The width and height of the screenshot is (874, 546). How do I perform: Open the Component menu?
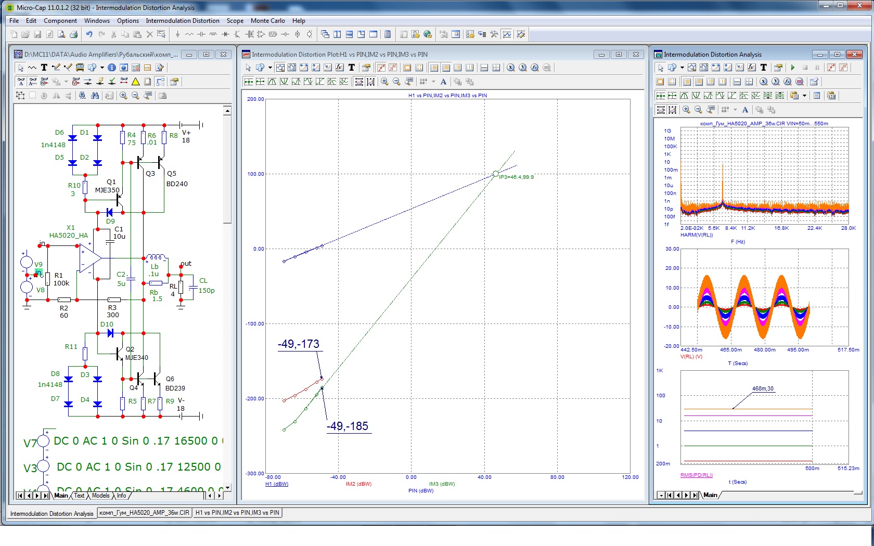pyautogui.click(x=60, y=21)
